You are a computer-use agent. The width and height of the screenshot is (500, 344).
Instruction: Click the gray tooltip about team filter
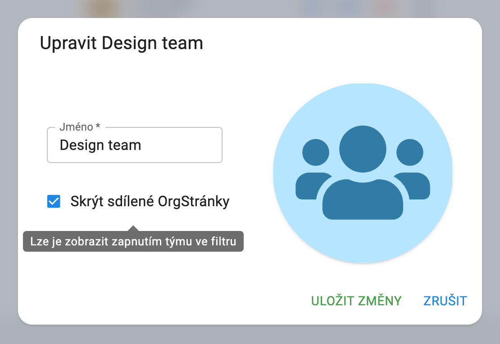(133, 242)
